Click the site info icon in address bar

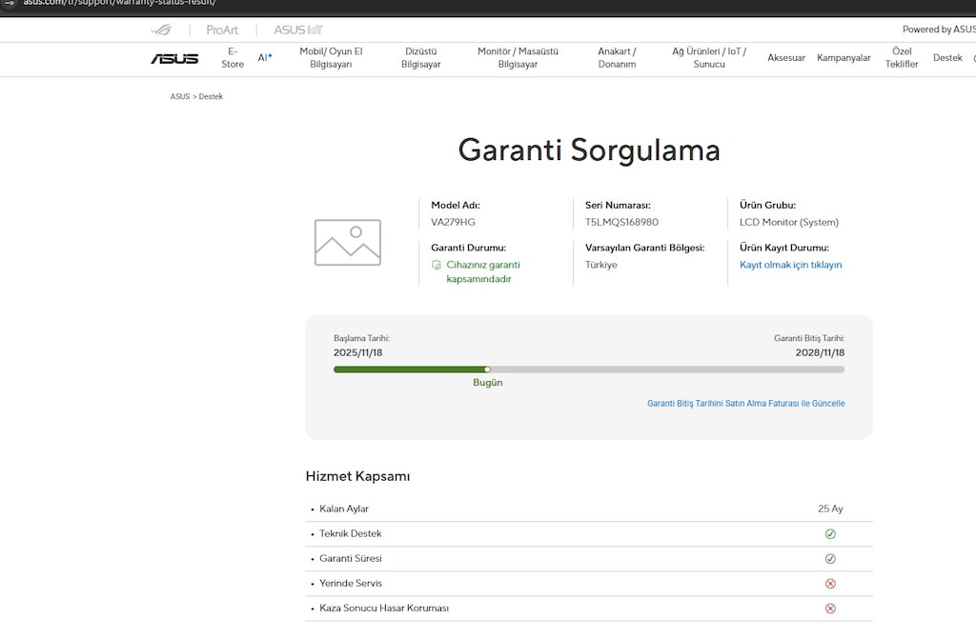point(10,3)
